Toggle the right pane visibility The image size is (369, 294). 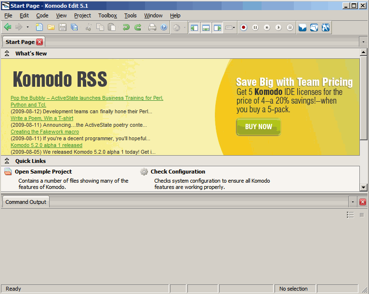click(217, 28)
